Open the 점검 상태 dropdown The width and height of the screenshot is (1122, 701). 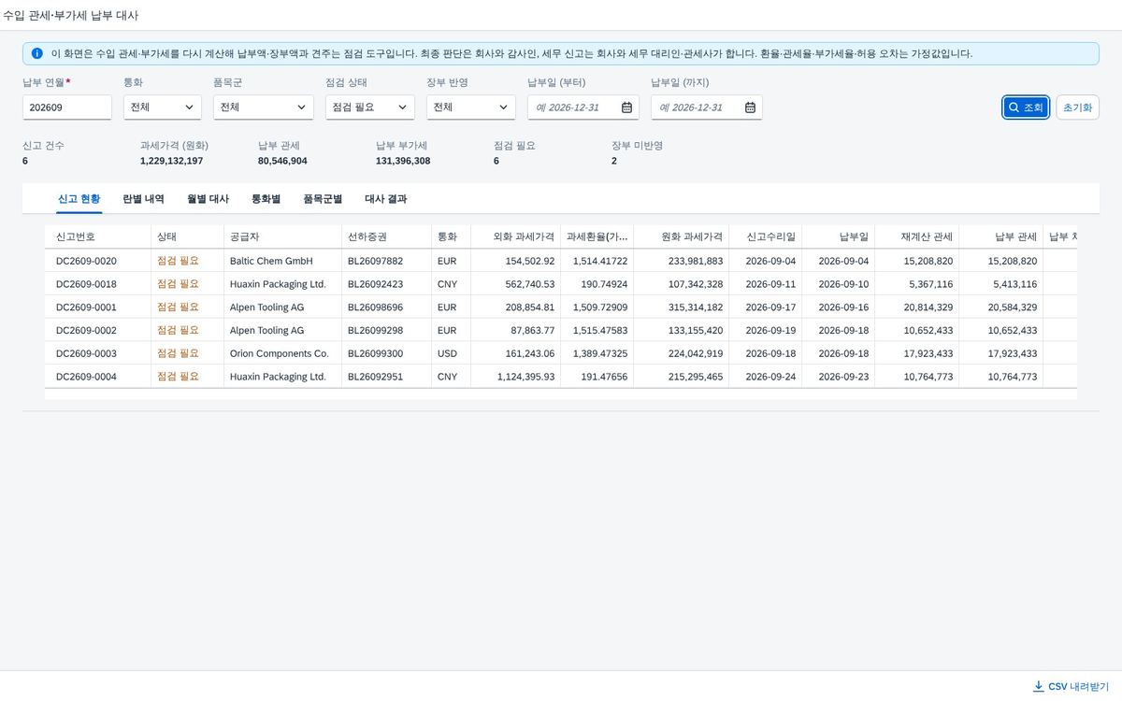(x=370, y=107)
